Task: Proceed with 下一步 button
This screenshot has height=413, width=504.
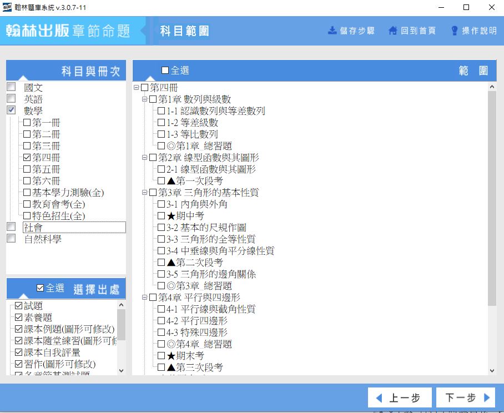Action: (466, 397)
